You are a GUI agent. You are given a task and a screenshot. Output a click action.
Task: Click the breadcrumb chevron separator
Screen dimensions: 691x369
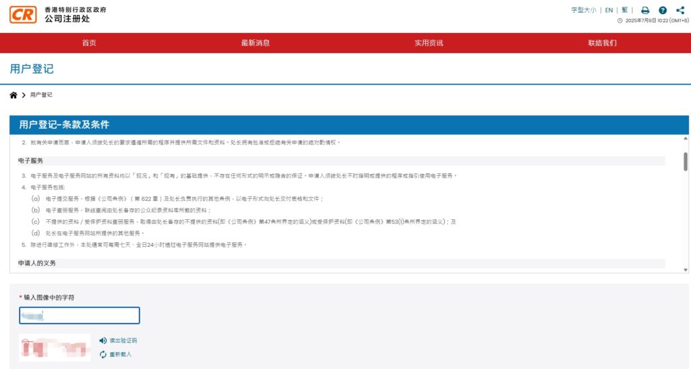pyautogui.click(x=24, y=95)
